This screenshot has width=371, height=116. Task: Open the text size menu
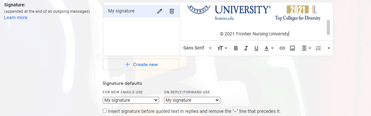pyautogui.click(x=222, y=48)
